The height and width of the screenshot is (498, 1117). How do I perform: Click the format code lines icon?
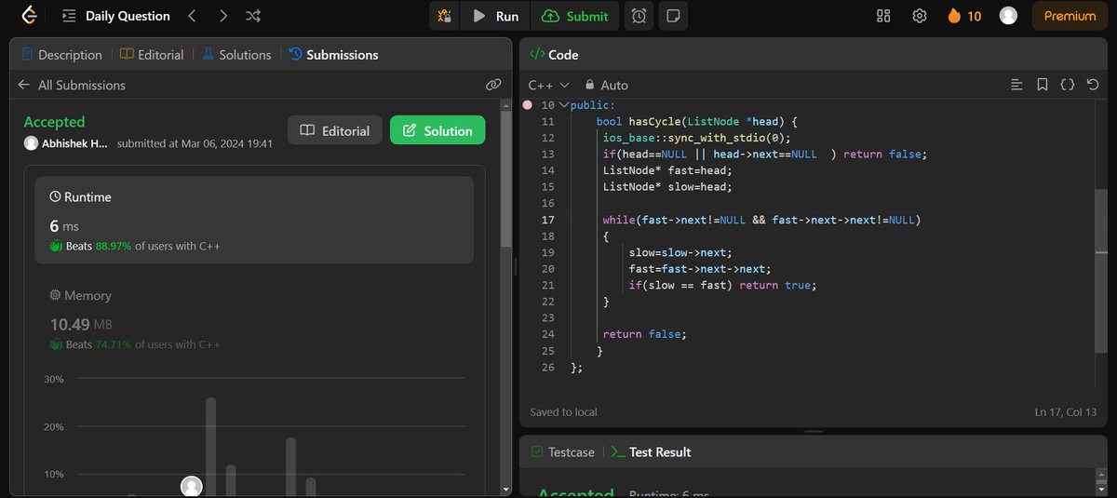click(x=1016, y=85)
